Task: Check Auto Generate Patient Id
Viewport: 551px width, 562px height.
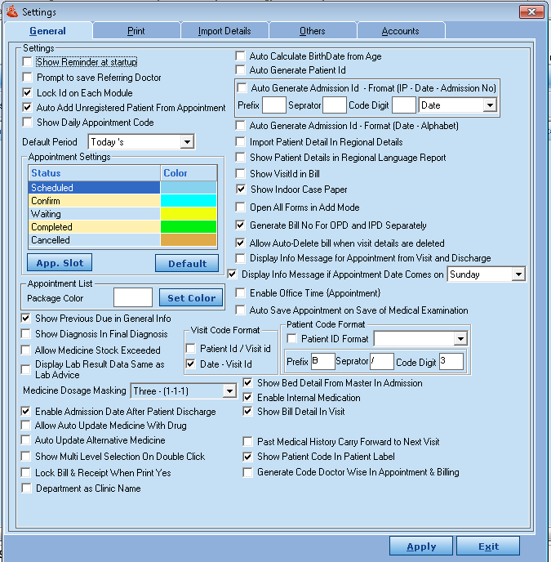Action: tap(241, 71)
